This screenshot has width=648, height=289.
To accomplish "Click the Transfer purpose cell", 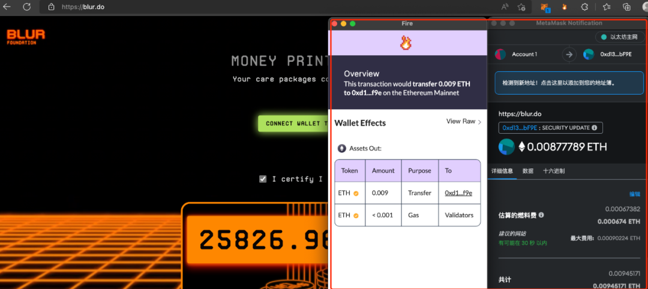I will (419, 193).
